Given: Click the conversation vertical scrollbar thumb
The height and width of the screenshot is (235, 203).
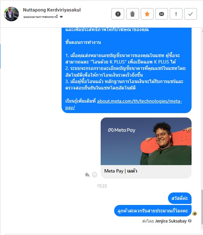Looking at the screenshot, I should [x=202, y=207].
